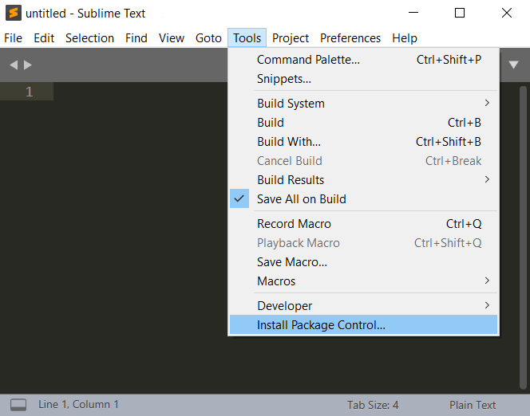Open the Preferences menu
This screenshot has height=416, width=530.
click(350, 38)
